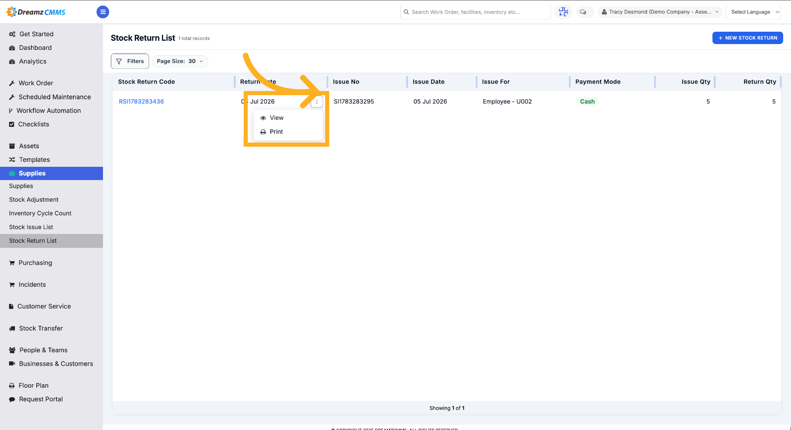791x430 pixels.
Task: Open the Filters button
Action: tap(130, 61)
